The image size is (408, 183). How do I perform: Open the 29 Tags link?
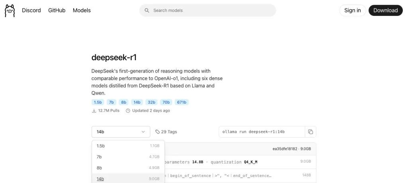coord(166,132)
